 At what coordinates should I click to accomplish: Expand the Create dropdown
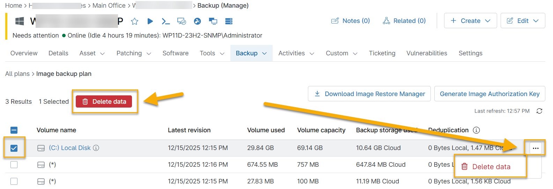coord(470,21)
